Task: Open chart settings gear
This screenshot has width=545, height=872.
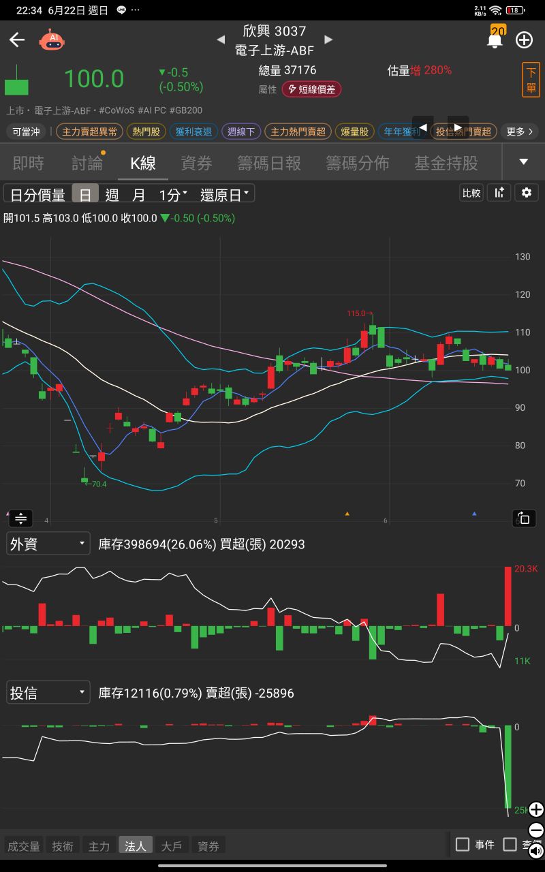Action: [x=526, y=193]
